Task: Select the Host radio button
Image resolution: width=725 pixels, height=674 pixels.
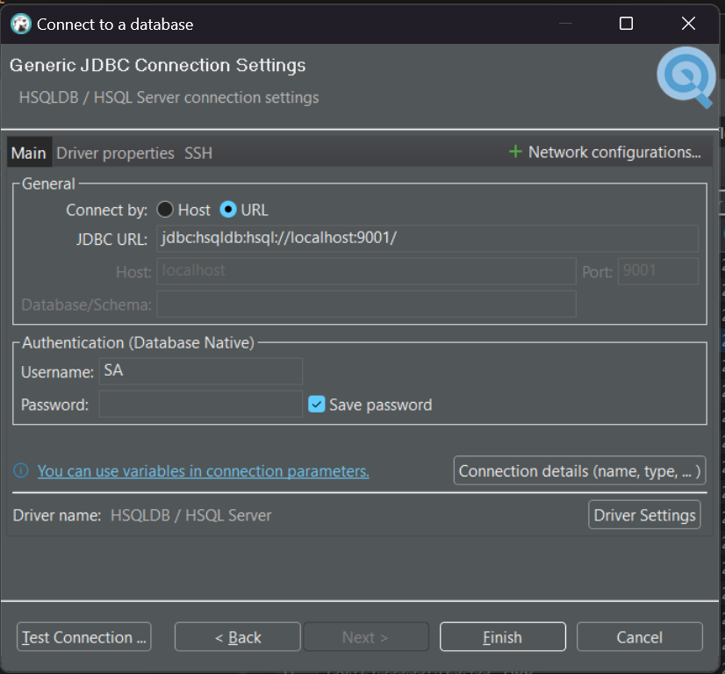Action: pos(165,210)
